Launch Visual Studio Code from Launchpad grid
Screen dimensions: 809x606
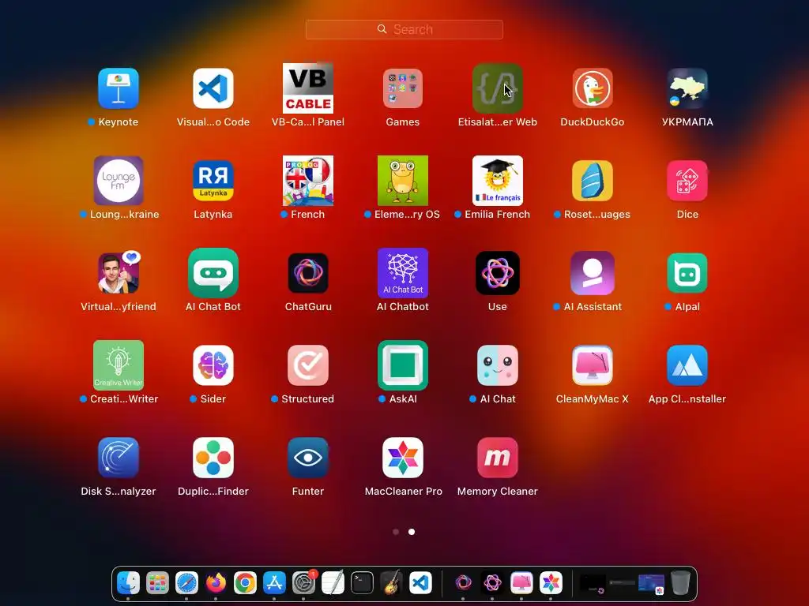click(213, 88)
